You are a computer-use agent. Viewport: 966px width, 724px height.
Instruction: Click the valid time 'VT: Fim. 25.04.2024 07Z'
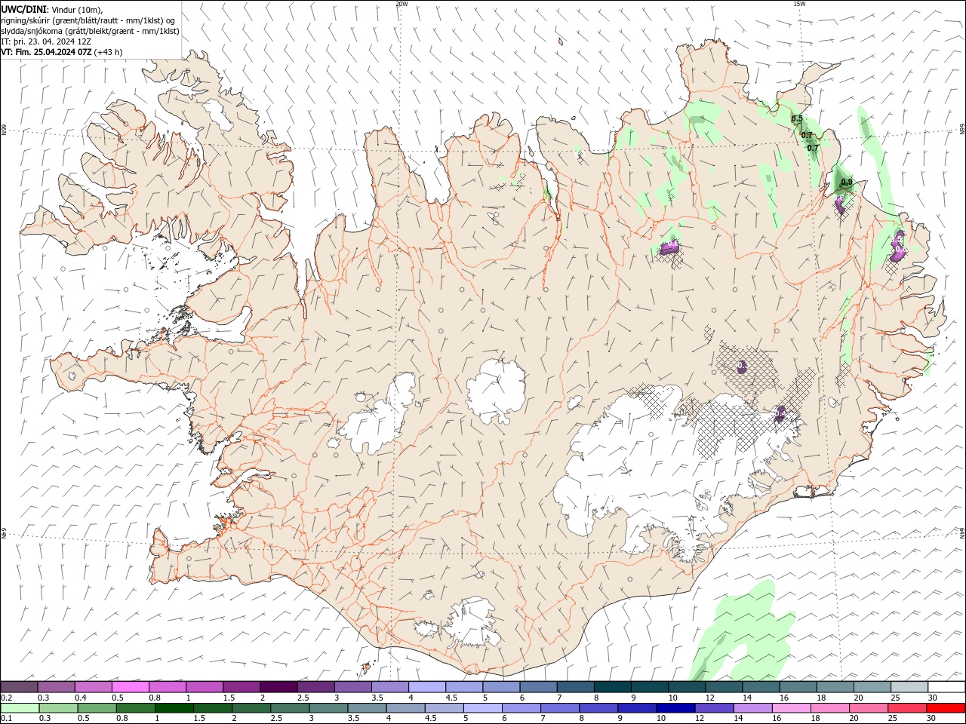[x=47, y=52]
